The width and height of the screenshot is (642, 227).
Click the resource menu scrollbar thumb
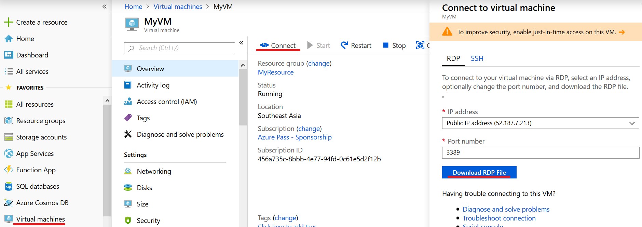pyautogui.click(x=243, y=97)
